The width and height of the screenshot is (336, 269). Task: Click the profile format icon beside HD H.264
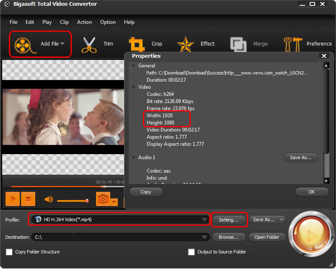coord(38,219)
